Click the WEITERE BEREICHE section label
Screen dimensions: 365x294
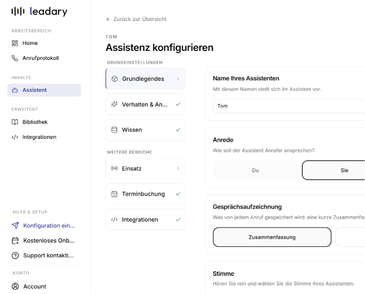[x=129, y=152]
